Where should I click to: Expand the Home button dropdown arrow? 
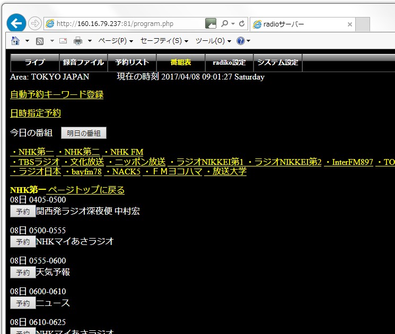click(x=27, y=41)
